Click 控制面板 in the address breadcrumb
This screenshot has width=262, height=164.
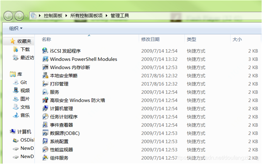pos(53,16)
